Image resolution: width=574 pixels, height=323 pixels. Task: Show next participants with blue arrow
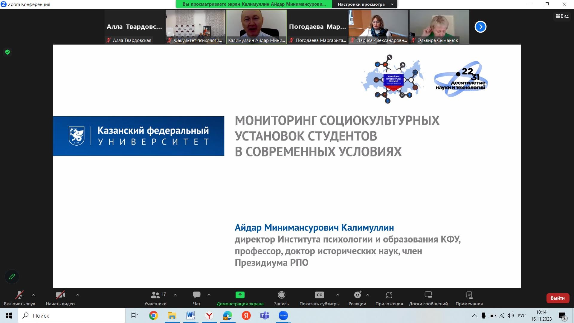480,27
